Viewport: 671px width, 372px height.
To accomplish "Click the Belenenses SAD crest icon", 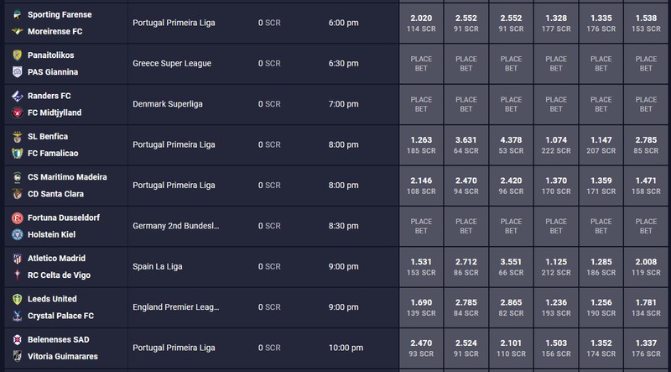I will click(x=17, y=339).
